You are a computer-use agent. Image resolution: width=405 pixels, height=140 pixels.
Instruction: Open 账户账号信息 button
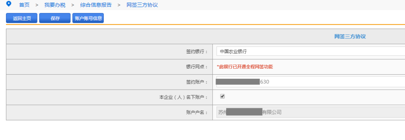click(88, 18)
